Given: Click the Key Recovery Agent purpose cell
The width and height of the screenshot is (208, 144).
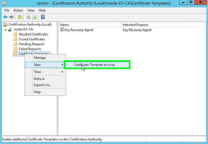Looking at the screenshot, I should 137,30.
